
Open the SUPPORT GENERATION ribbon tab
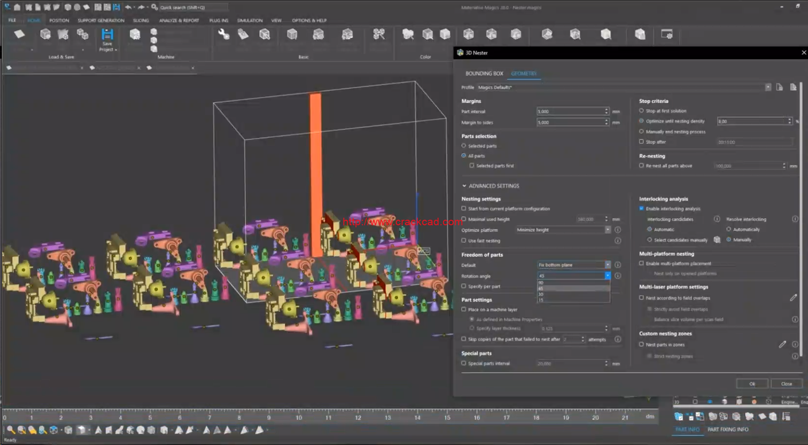pyautogui.click(x=101, y=20)
